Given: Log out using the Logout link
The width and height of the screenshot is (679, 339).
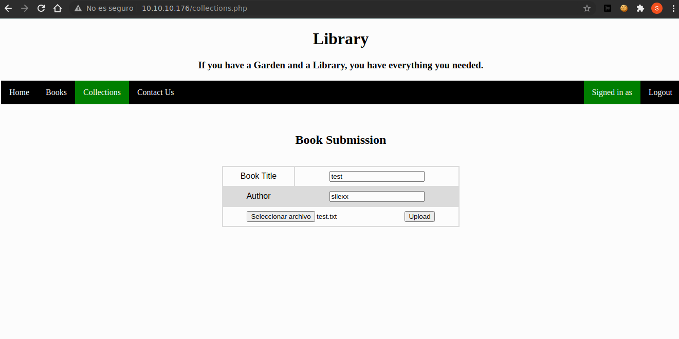Looking at the screenshot, I should click(660, 92).
